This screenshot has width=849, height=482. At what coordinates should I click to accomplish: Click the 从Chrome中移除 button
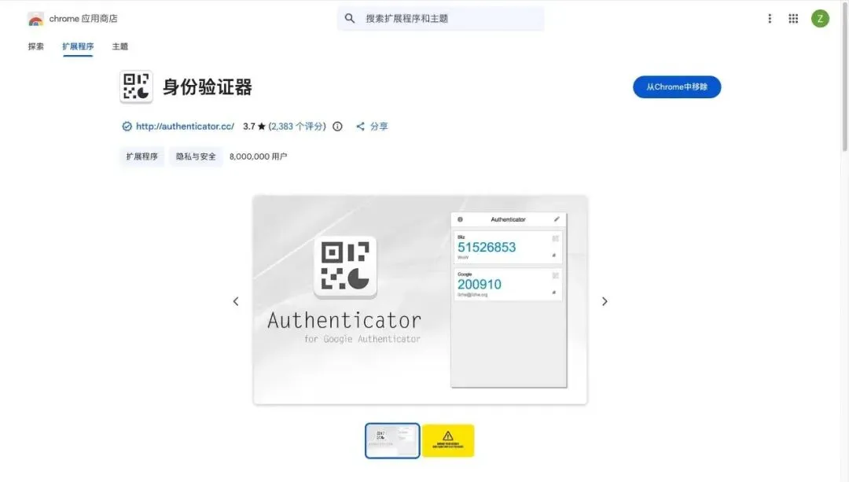pyautogui.click(x=677, y=86)
